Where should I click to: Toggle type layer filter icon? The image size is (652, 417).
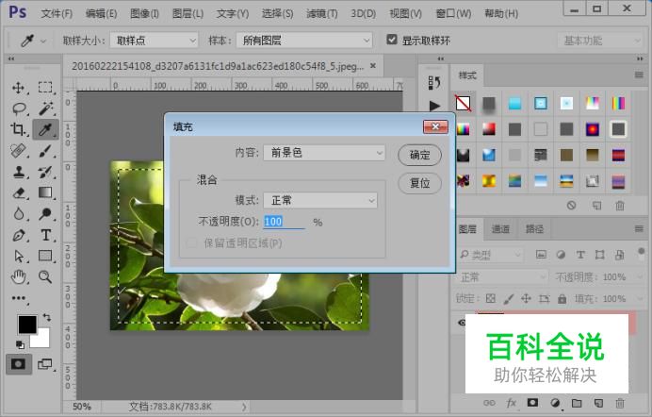coord(580,255)
